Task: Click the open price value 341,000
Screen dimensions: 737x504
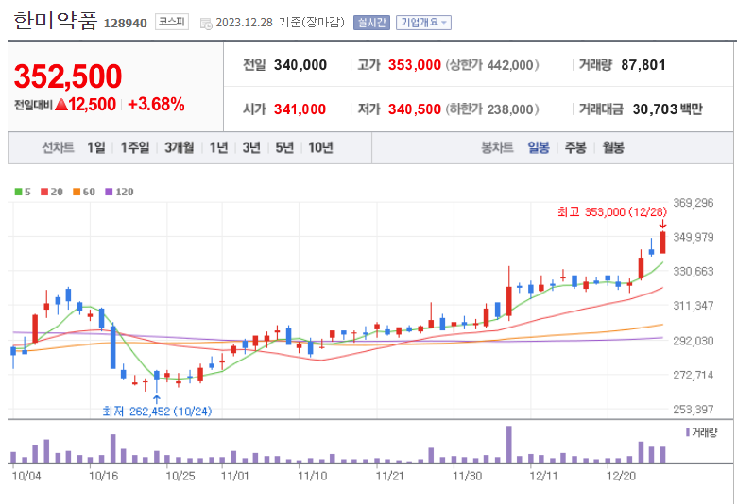Action: click(300, 109)
